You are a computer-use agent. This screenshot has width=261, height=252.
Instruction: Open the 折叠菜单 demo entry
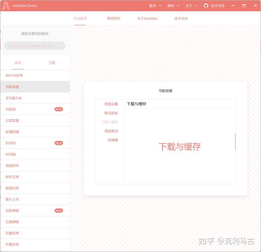pos(35,244)
